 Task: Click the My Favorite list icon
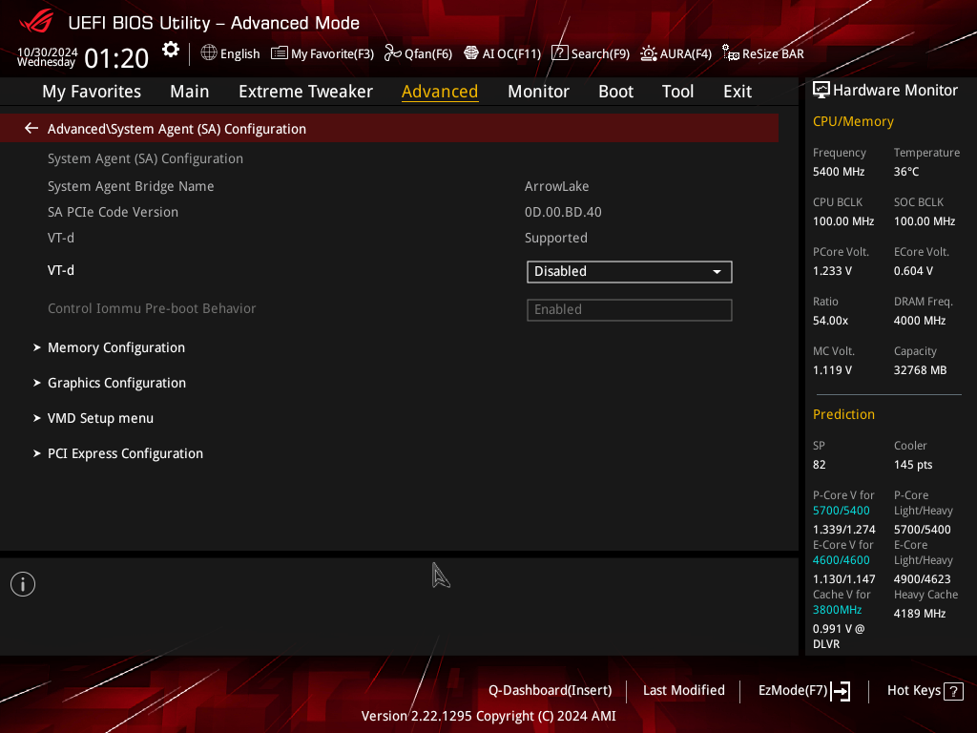280,53
